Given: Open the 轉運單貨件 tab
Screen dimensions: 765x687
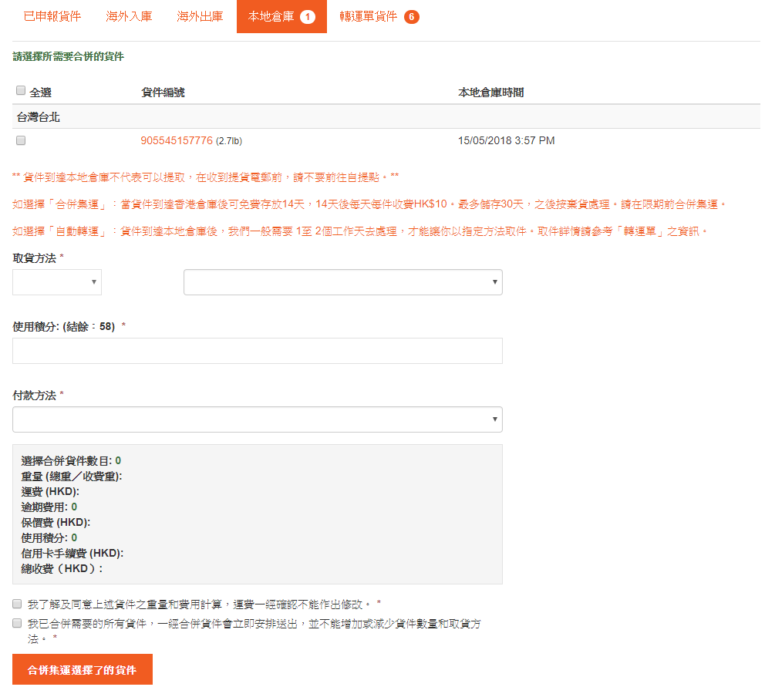Looking at the screenshot, I should [x=368, y=16].
